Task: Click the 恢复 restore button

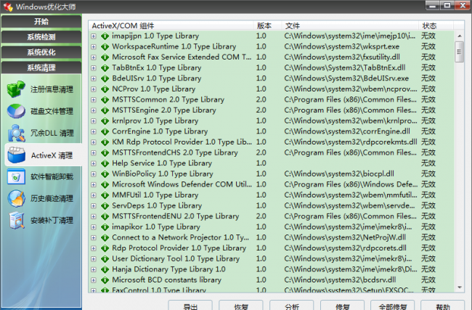Action: (241, 306)
